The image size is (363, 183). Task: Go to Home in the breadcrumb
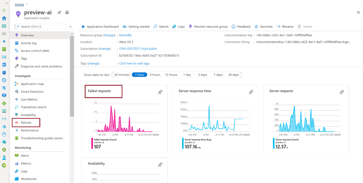(19, 5)
